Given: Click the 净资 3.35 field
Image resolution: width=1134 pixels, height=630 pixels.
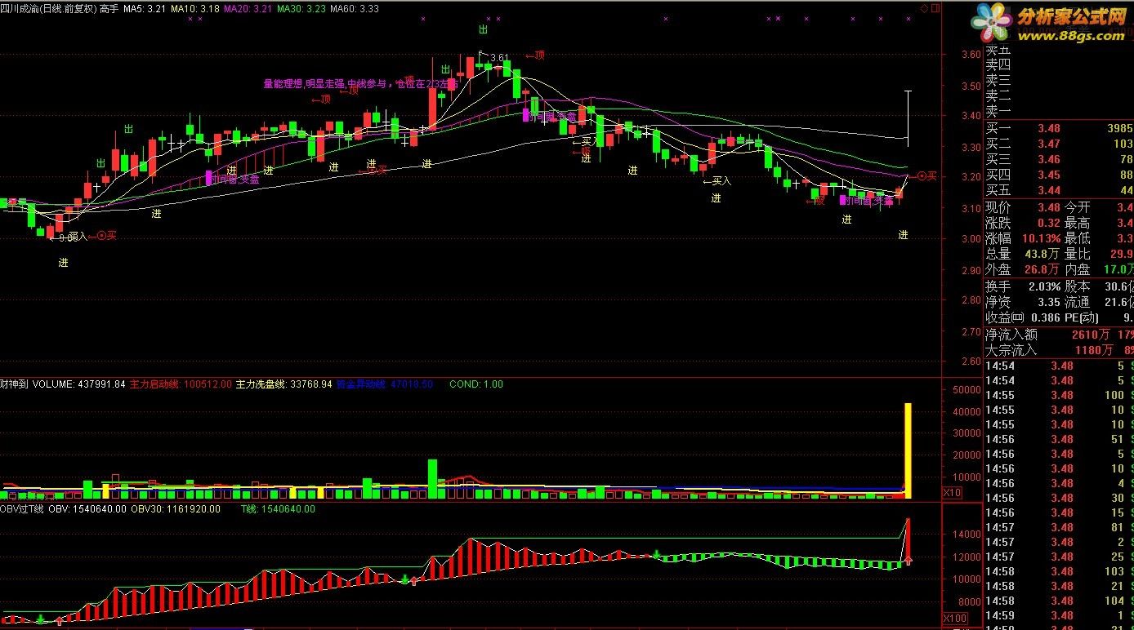Looking at the screenshot, I should tap(1023, 302).
